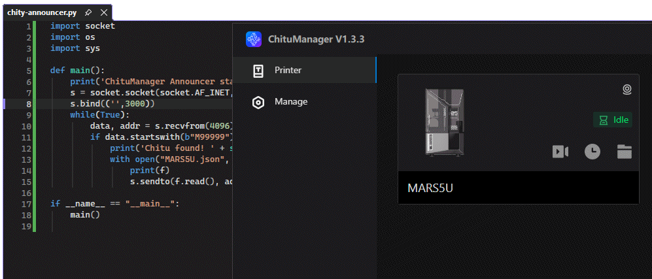Click the MARS5U printer thumbnail image
This screenshot has height=279, width=652.
(444, 122)
